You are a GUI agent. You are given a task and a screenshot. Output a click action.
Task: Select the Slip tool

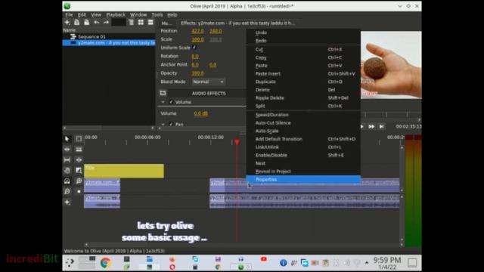(67, 160)
